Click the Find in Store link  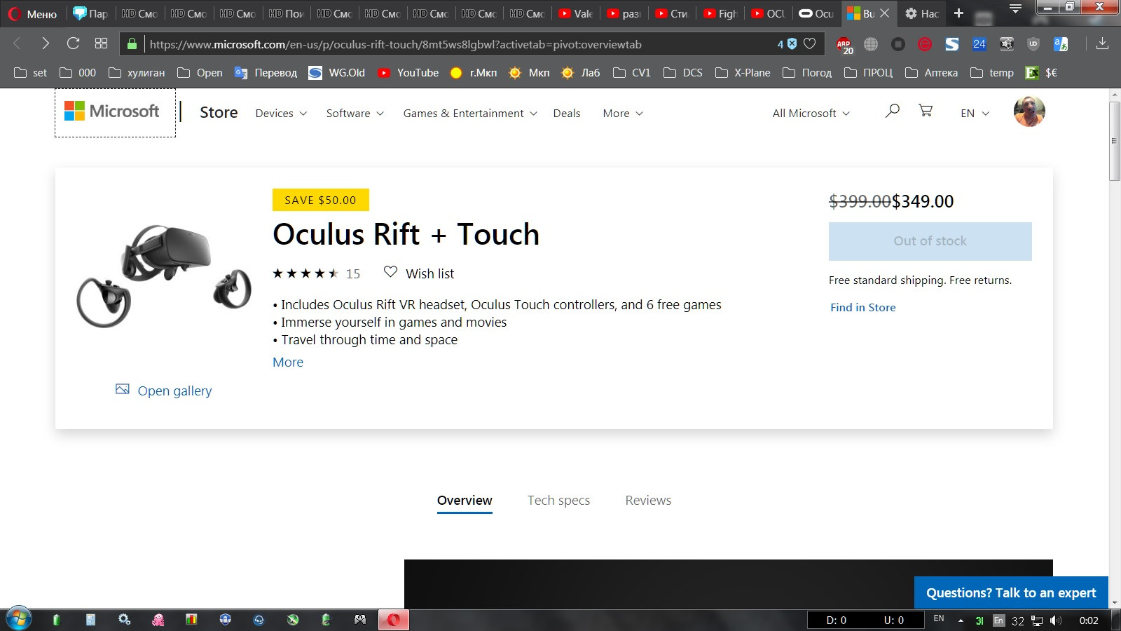coord(862,308)
